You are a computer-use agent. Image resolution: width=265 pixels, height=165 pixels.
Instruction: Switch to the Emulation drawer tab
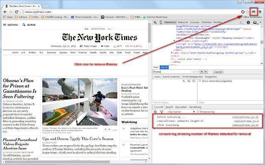tap(181, 107)
